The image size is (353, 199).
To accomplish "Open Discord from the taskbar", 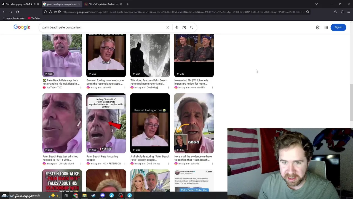I will click(103, 195).
